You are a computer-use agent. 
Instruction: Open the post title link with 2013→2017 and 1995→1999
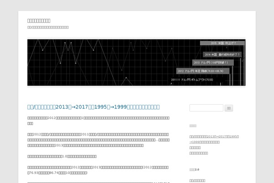[x=93, y=107]
